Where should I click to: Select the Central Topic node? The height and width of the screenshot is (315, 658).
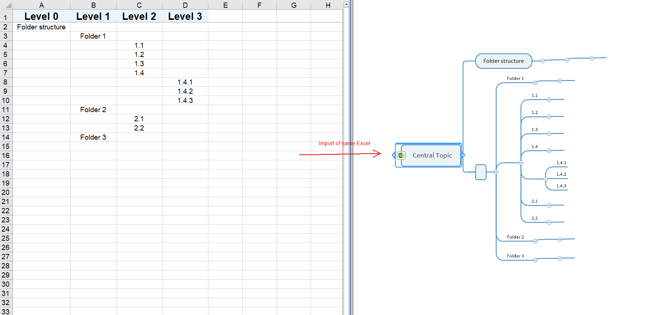(431, 155)
